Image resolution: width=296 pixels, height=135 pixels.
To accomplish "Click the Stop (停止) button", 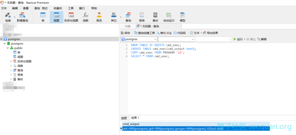I will [x=251, y=39].
